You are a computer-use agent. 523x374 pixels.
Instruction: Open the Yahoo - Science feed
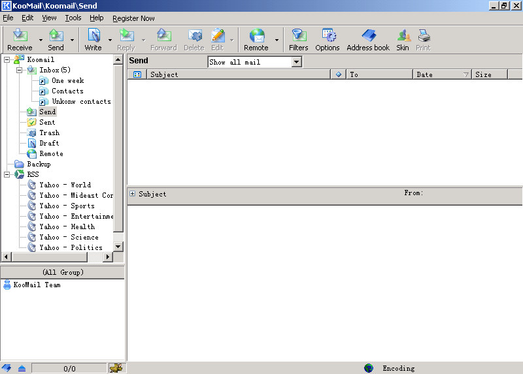point(69,237)
